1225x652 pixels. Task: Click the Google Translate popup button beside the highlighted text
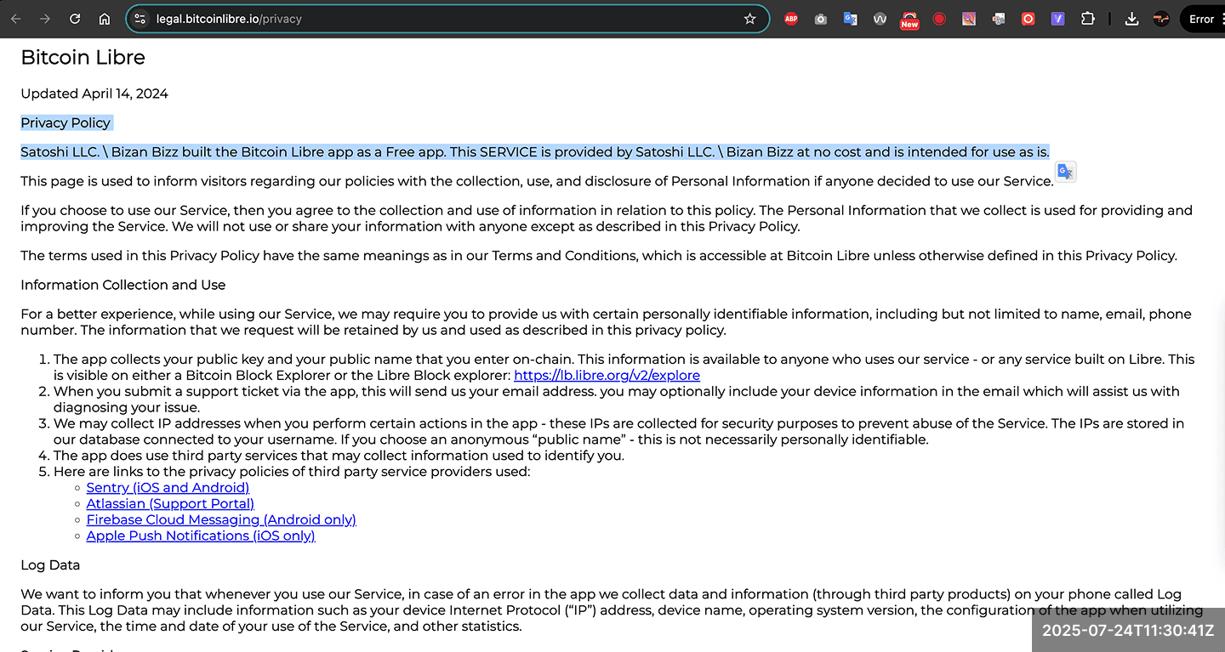tap(1066, 172)
